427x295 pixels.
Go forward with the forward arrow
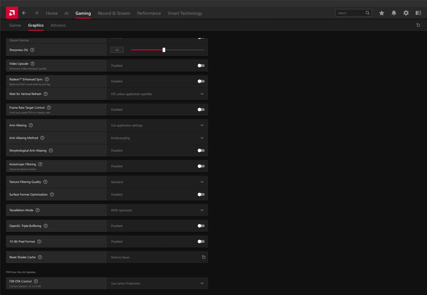point(36,13)
